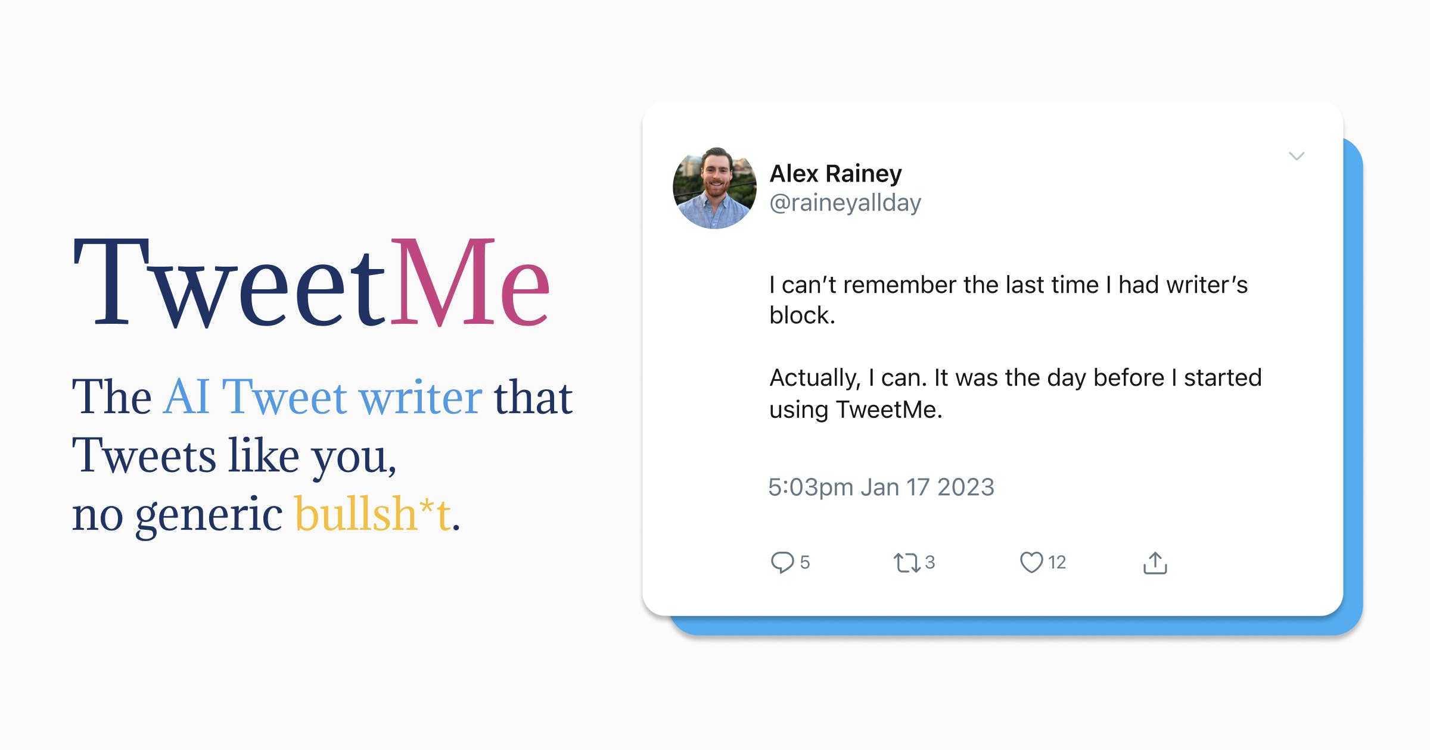Click the pink 'Me' in the logo
1430x750 pixels.
[470, 283]
